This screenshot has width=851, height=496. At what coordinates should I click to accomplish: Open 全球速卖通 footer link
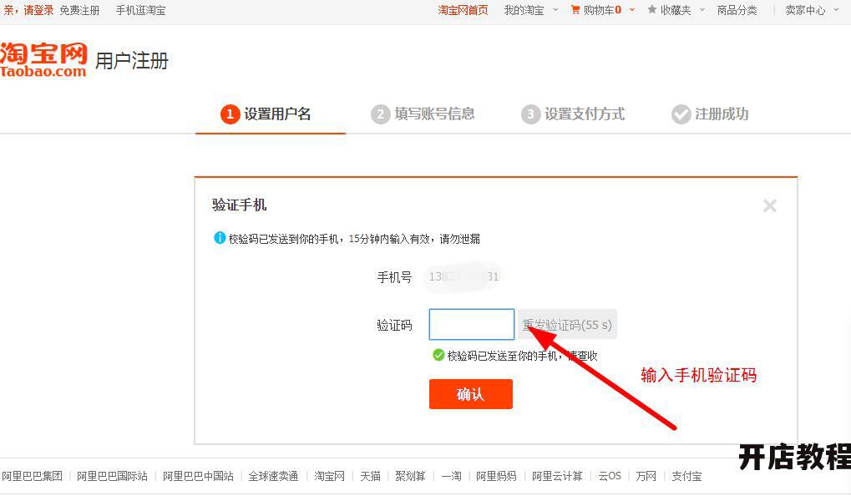(274, 476)
